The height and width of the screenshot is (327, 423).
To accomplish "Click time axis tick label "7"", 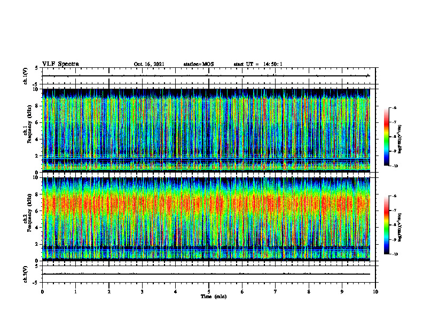I will (276, 292).
